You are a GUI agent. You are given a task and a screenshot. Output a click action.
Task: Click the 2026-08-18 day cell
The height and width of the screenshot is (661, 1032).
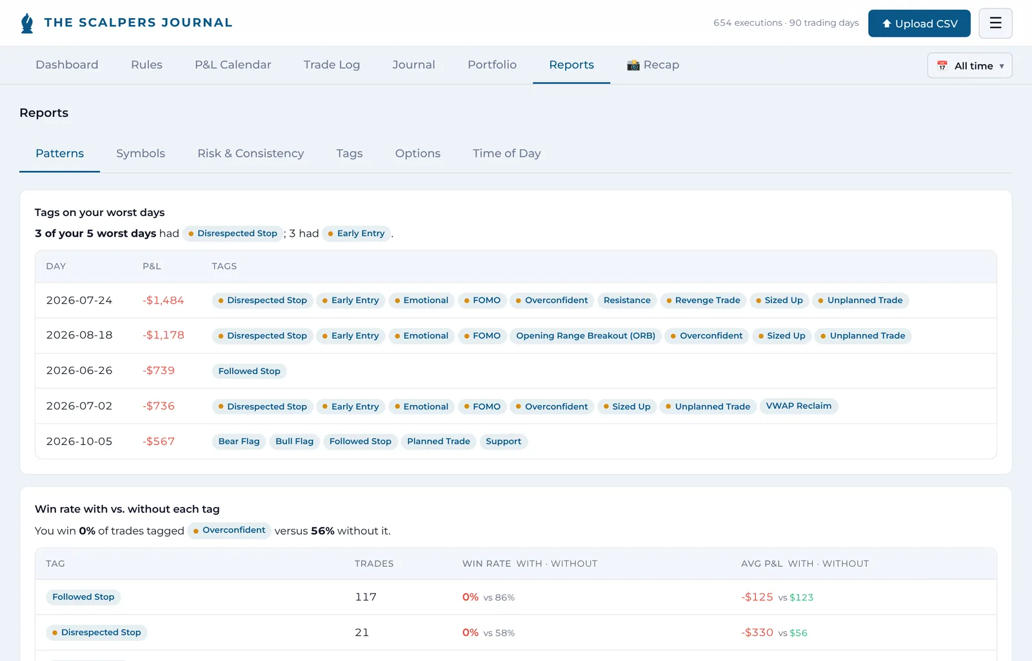coord(79,335)
